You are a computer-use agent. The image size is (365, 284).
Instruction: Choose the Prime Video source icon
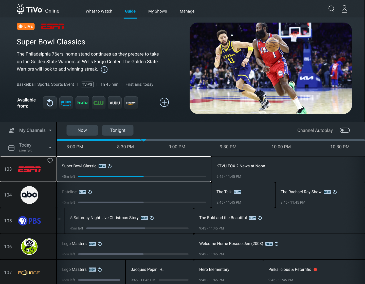click(66, 103)
